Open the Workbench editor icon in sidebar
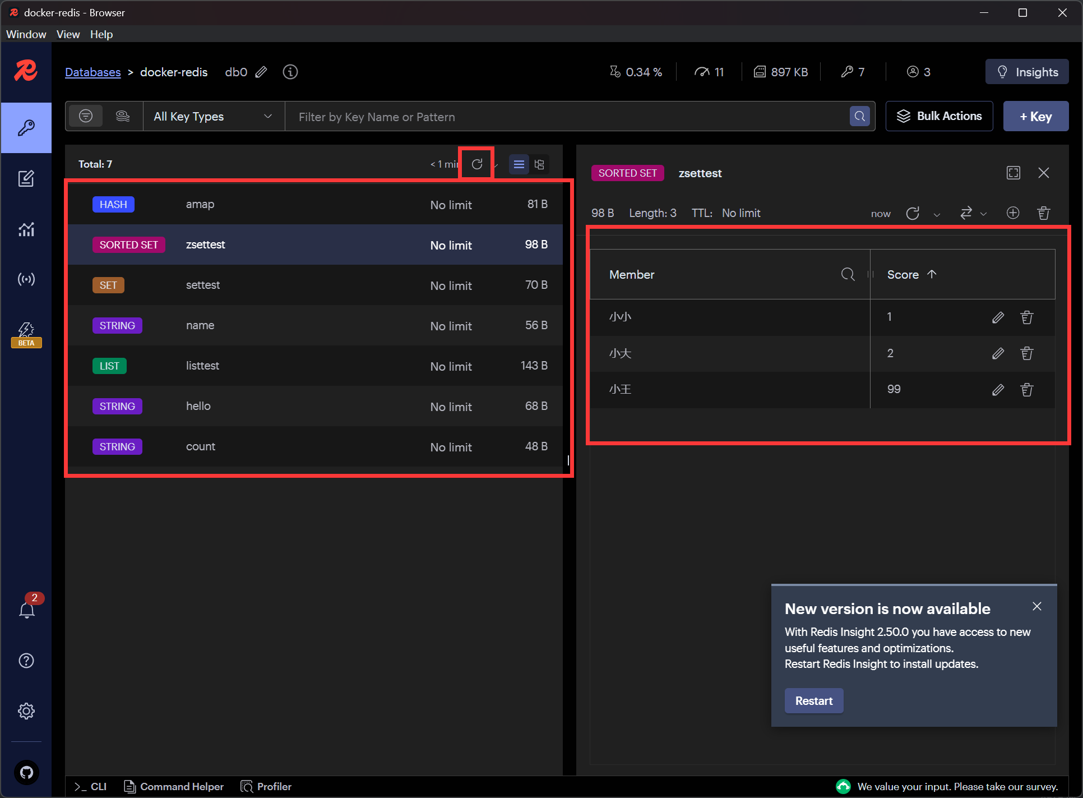 click(x=26, y=179)
